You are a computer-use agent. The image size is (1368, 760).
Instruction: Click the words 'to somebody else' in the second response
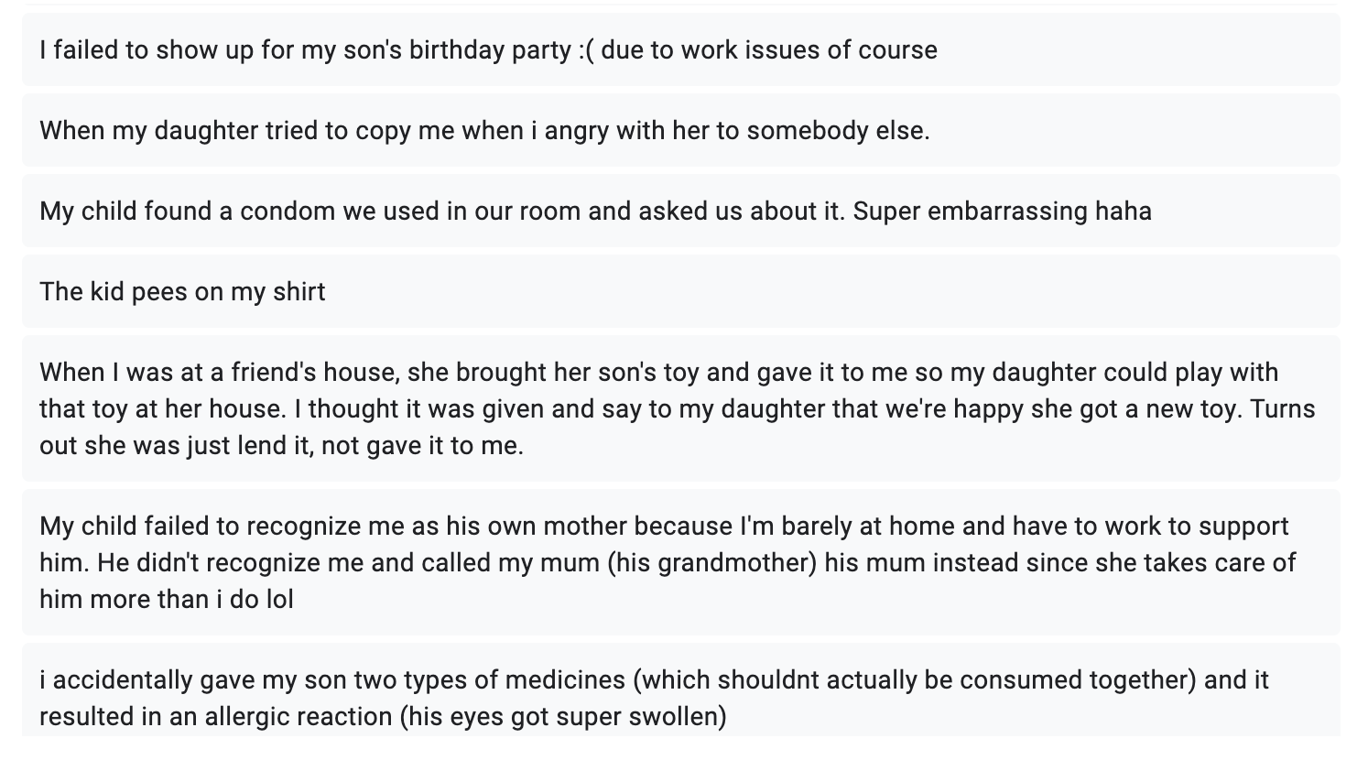pos(820,130)
